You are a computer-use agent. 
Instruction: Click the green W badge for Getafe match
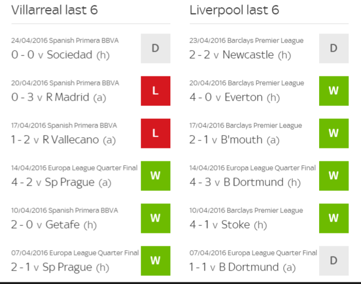156,218
